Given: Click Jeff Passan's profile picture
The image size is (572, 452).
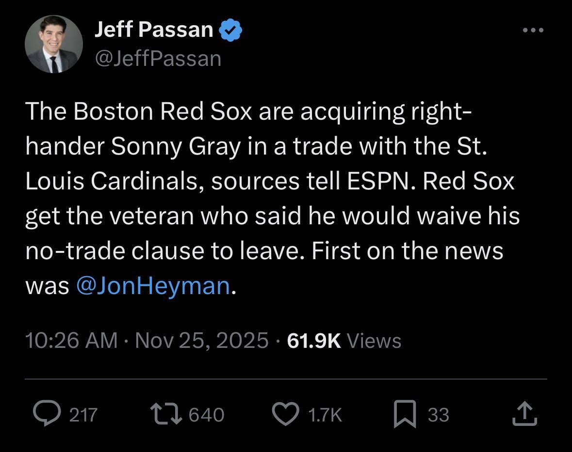Looking at the screenshot, I should [53, 44].
